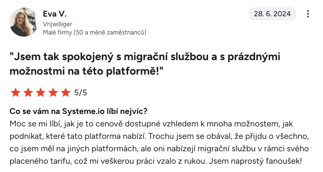Click the 28. 6. 2024 date badge
Viewport: 323px width, 172px height.
[x=272, y=14]
